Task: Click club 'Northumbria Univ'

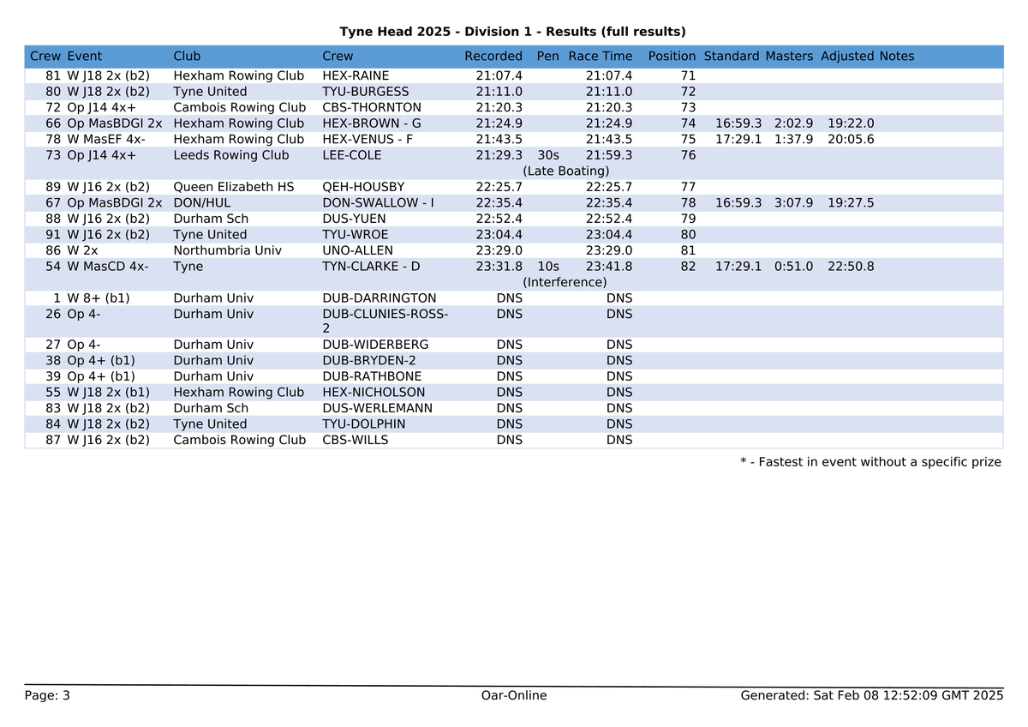Action: (227, 250)
